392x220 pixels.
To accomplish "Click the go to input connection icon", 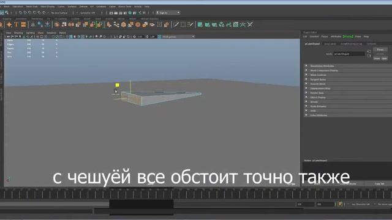I will (x=369, y=51).
